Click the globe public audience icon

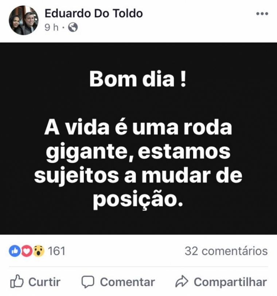(73, 27)
